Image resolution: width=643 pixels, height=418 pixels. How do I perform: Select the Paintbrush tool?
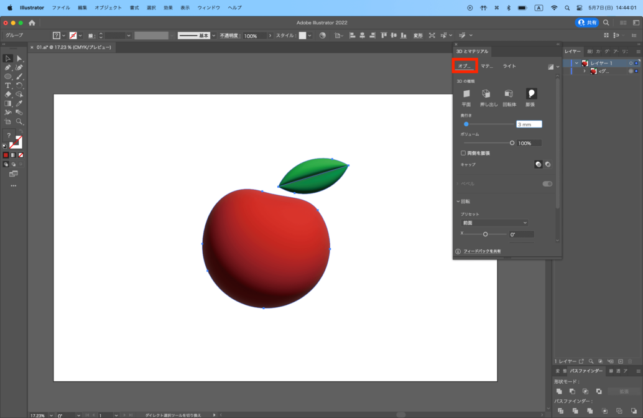[x=19, y=77]
